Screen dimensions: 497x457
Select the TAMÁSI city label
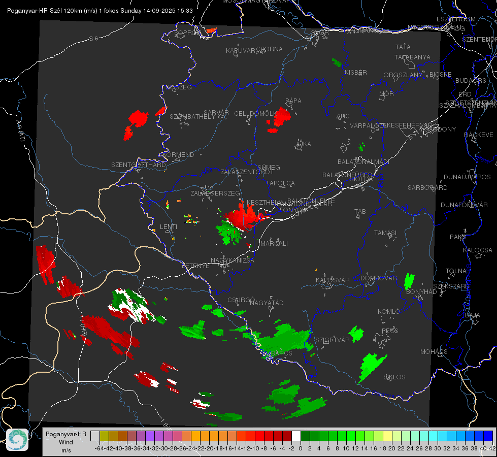coord(385,233)
